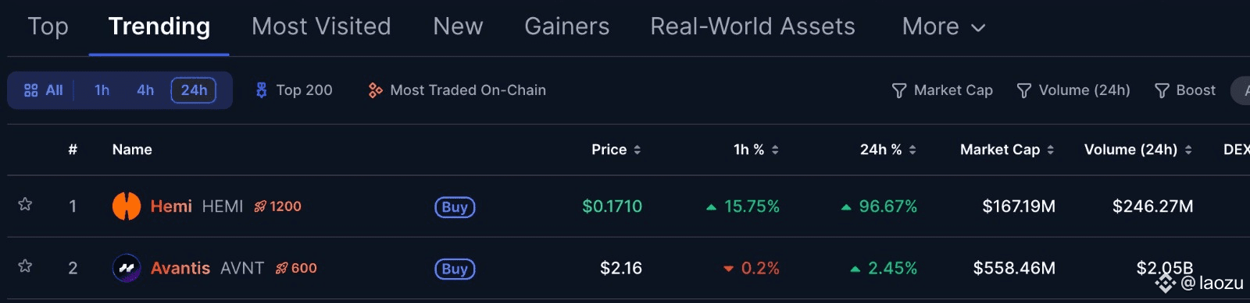Viewport: 1250px width, 303px height.
Task: Sort by Price column arrows
Action: pos(637,150)
